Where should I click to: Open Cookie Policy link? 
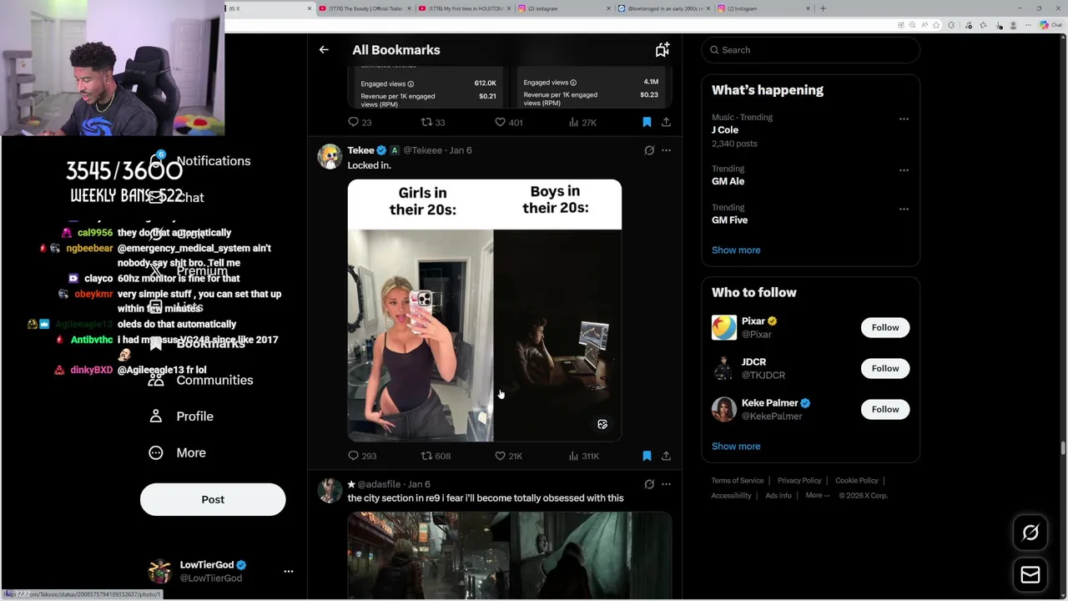[x=857, y=481]
